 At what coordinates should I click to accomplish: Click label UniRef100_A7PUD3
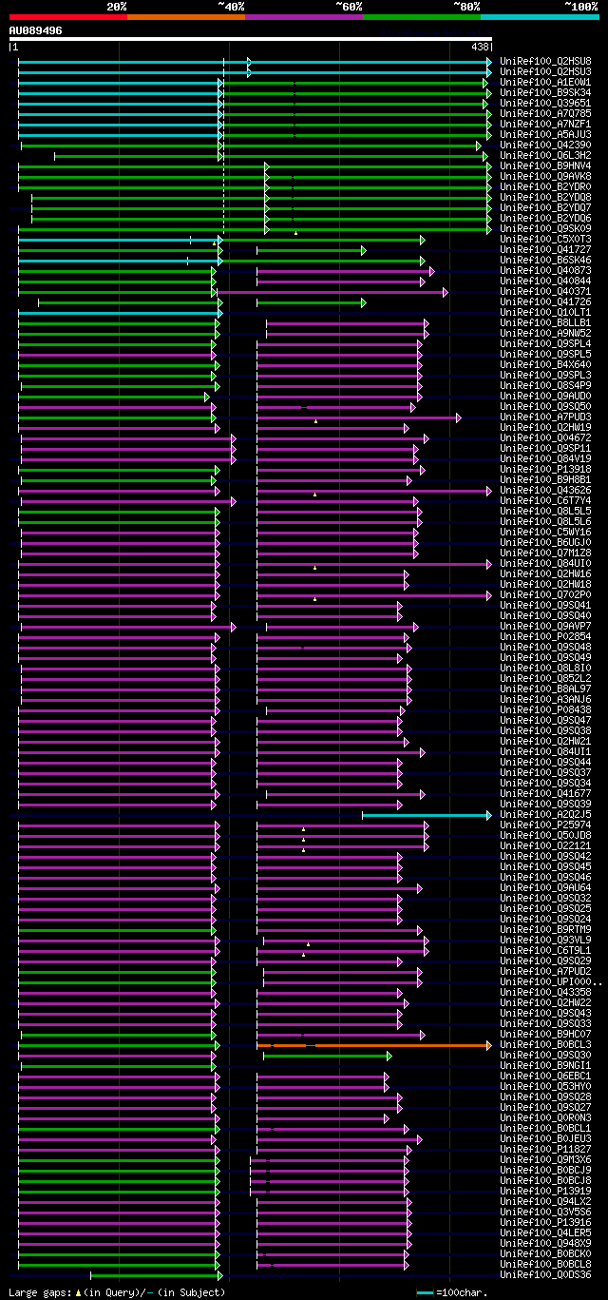pos(545,417)
